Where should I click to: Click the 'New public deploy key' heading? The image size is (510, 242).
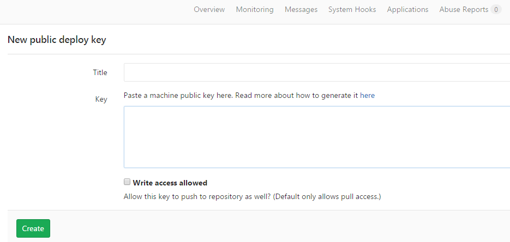57,40
